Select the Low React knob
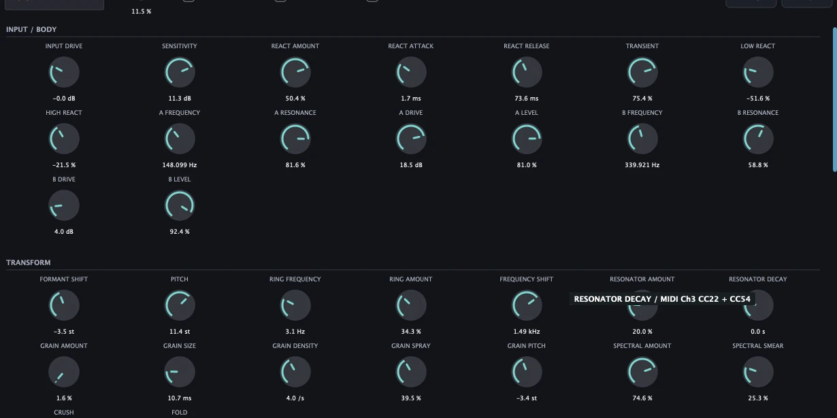The height and width of the screenshot is (418, 837). pos(758,72)
